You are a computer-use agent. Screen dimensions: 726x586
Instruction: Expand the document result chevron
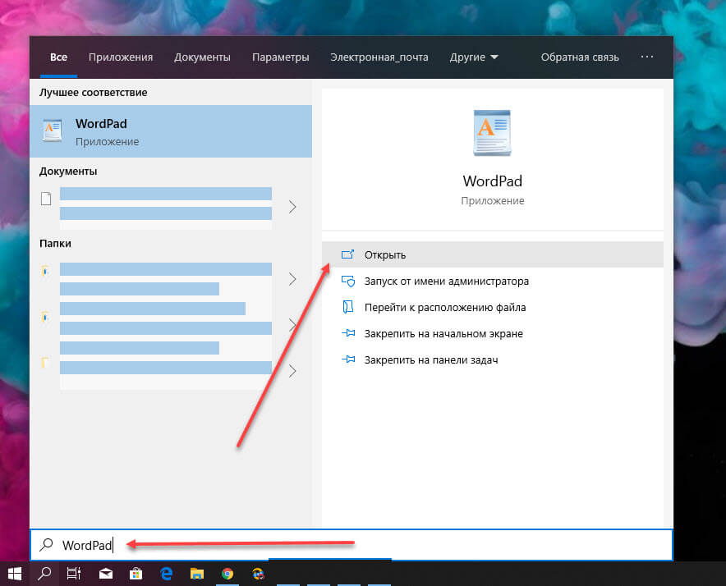292,207
